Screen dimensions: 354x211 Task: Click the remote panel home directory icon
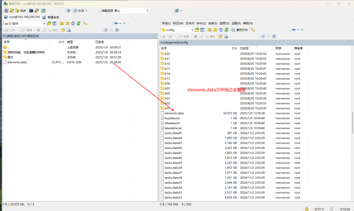pyautogui.click(x=220, y=30)
